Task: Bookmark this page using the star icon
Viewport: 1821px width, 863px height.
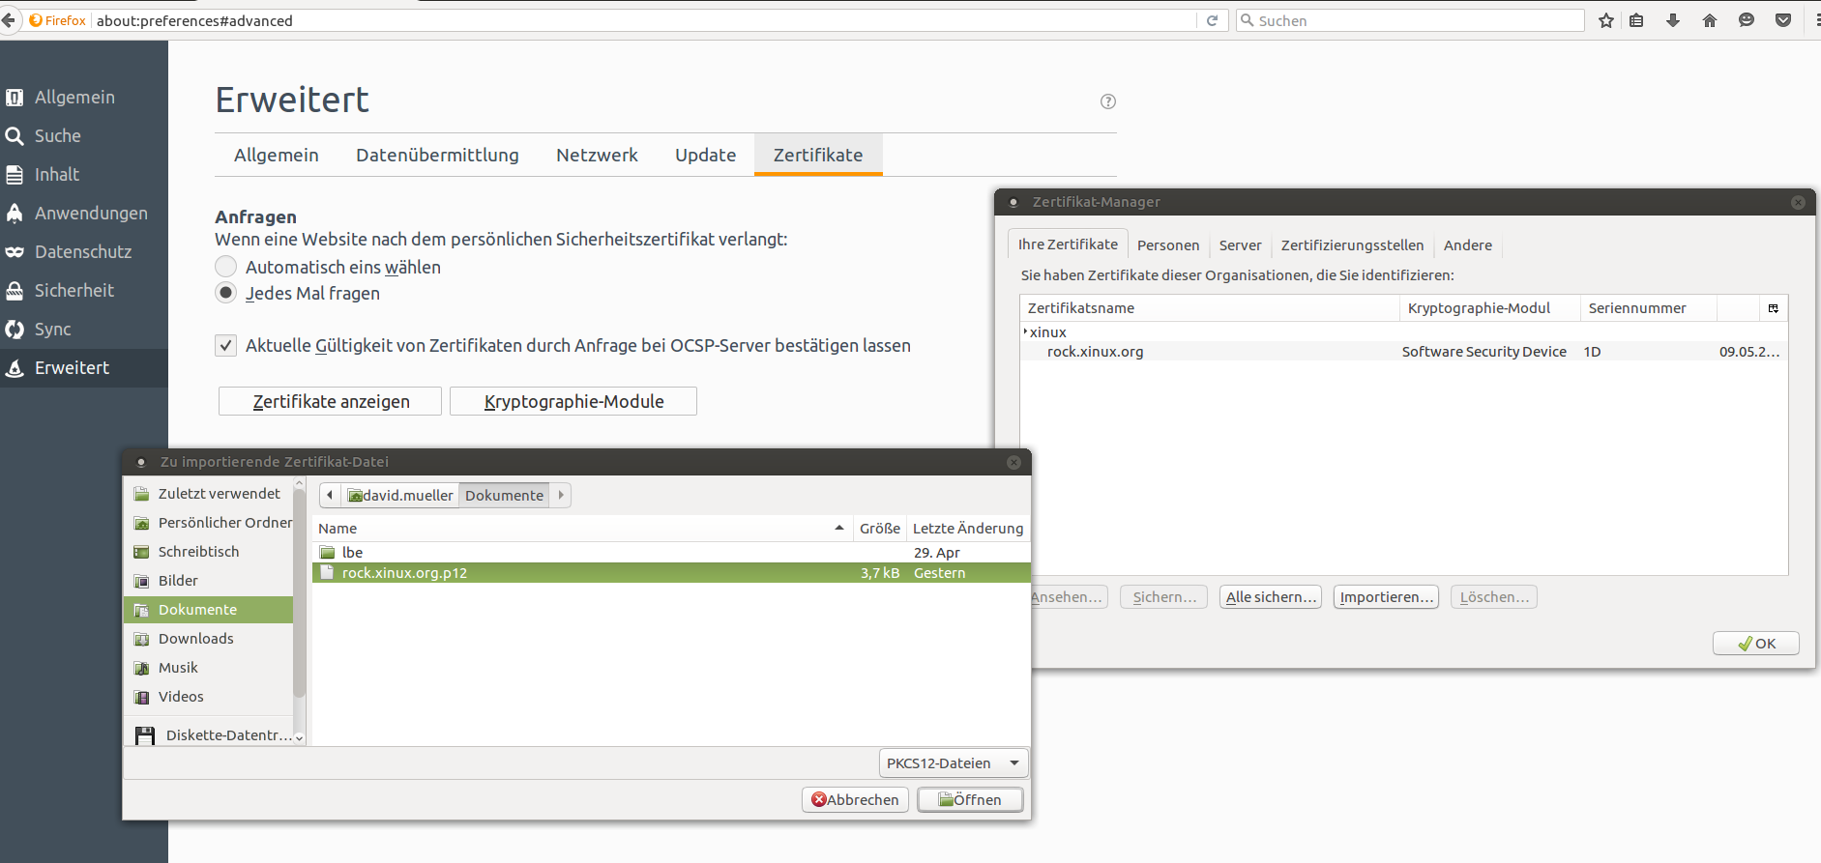Action: click(1606, 20)
